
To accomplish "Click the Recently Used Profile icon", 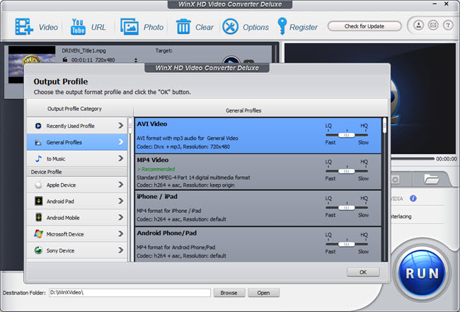I will 38,126.
